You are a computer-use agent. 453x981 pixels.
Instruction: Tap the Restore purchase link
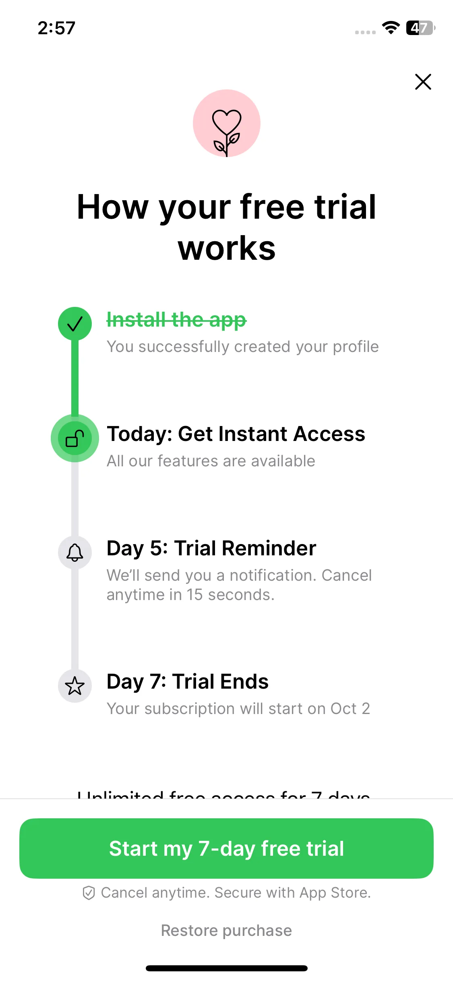click(226, 931)
